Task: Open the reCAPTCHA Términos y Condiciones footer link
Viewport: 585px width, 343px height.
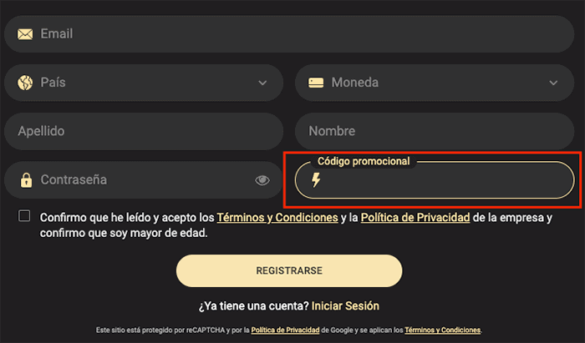Action: [442, 330]
